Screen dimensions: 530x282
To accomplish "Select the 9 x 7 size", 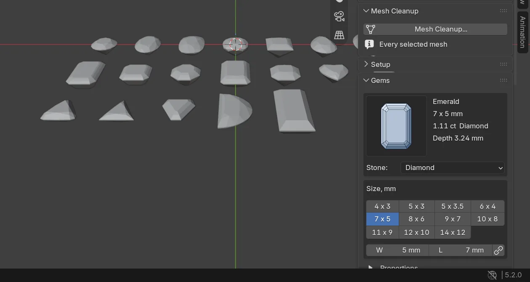I will pos(452,219).
